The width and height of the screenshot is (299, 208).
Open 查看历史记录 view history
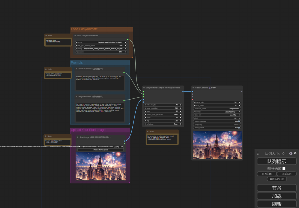pos(277,179)
